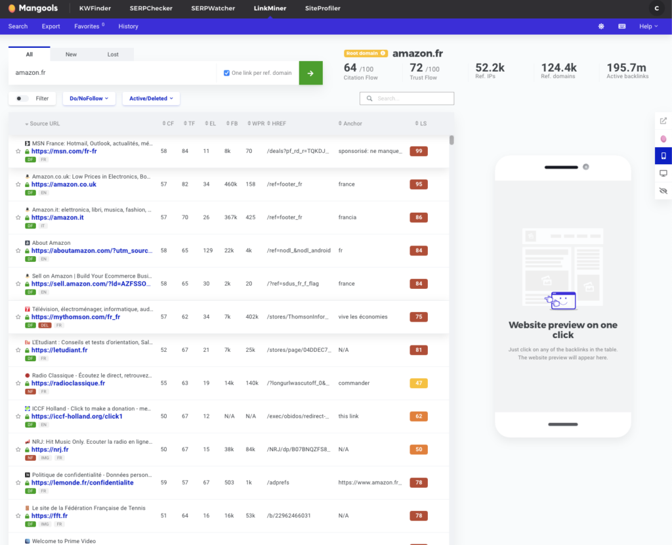
Task: Open the user account avatar
Action: point(656,8)
